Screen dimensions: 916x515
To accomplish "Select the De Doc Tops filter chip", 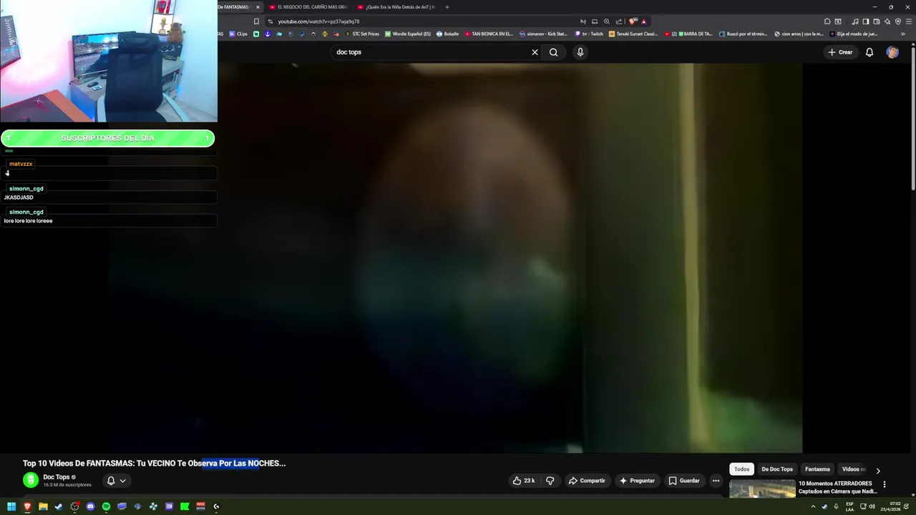I will click(777, 469).
